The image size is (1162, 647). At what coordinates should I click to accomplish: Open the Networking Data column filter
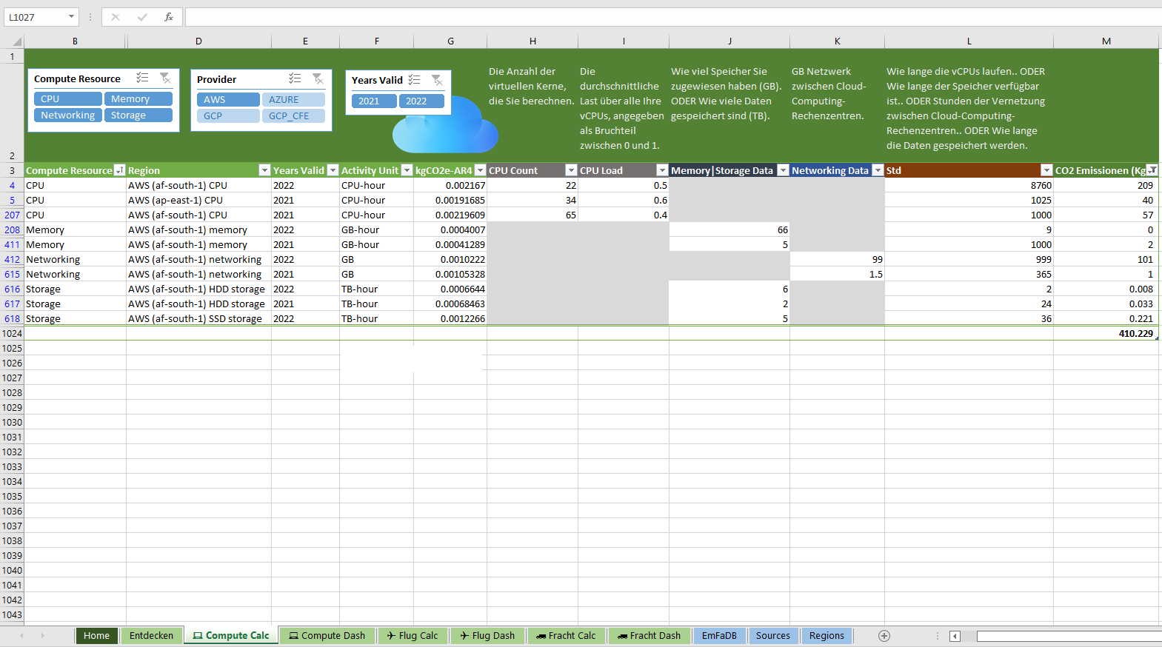[x=878, y=170]
